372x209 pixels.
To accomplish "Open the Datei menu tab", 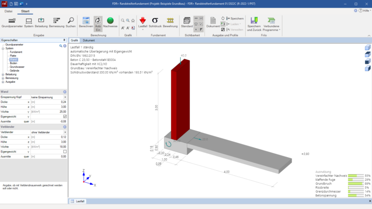I will (x=8, y=11).
